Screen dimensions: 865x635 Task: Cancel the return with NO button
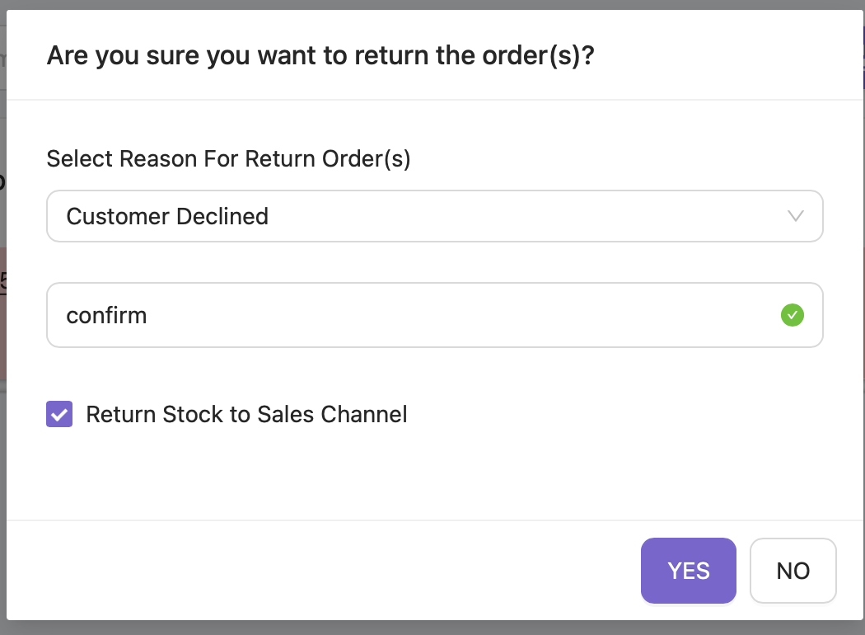point(793,571)
